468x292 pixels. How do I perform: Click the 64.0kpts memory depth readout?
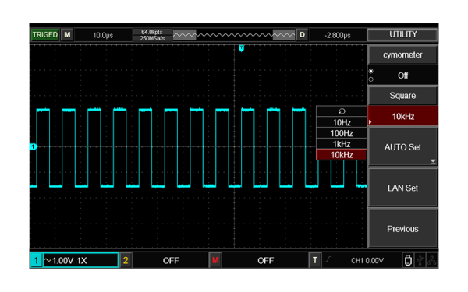(152, 32)
